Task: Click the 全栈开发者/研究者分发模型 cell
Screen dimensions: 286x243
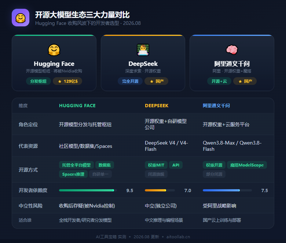Action: coord(85,220)
